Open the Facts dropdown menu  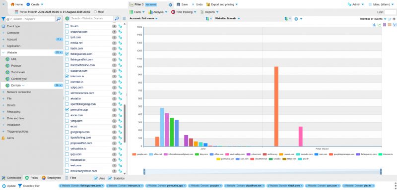[x=137, y=12]
